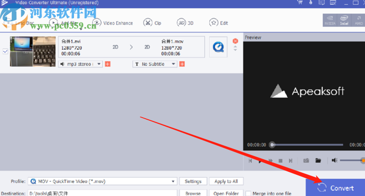Open the shopping cart purchase icon
The width and height of the screenshot is (365, 196).
click(300, 2)
